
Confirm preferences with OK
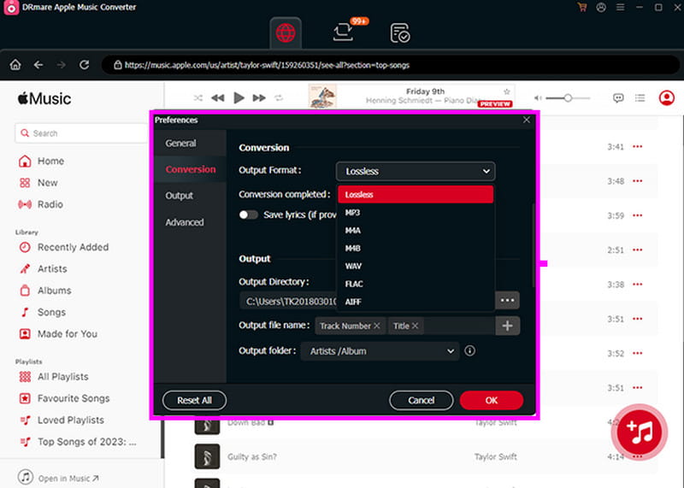point(492,400)
